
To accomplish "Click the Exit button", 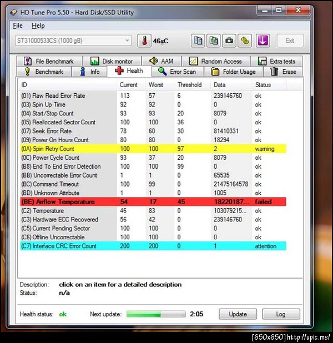I will pyautogui.click(x=290, y=41).
